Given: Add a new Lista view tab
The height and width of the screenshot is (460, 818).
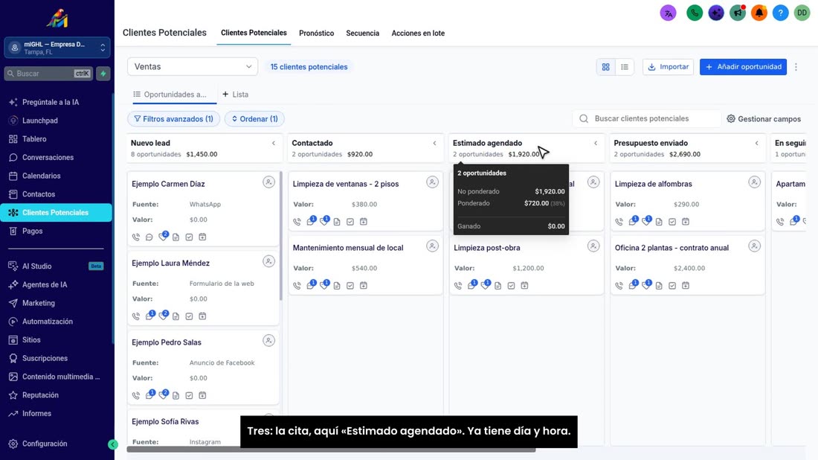Looking at the screenshot, I should 235,95.
